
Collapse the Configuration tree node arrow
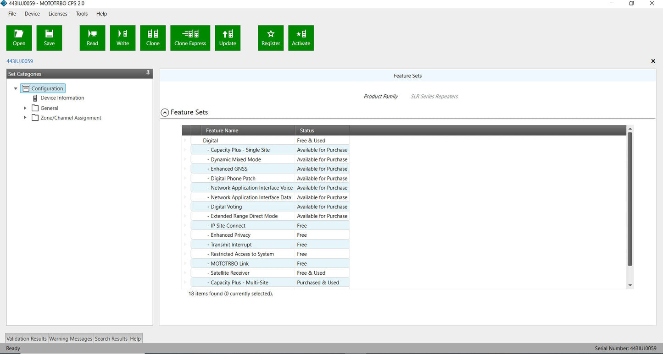(16, 88)
